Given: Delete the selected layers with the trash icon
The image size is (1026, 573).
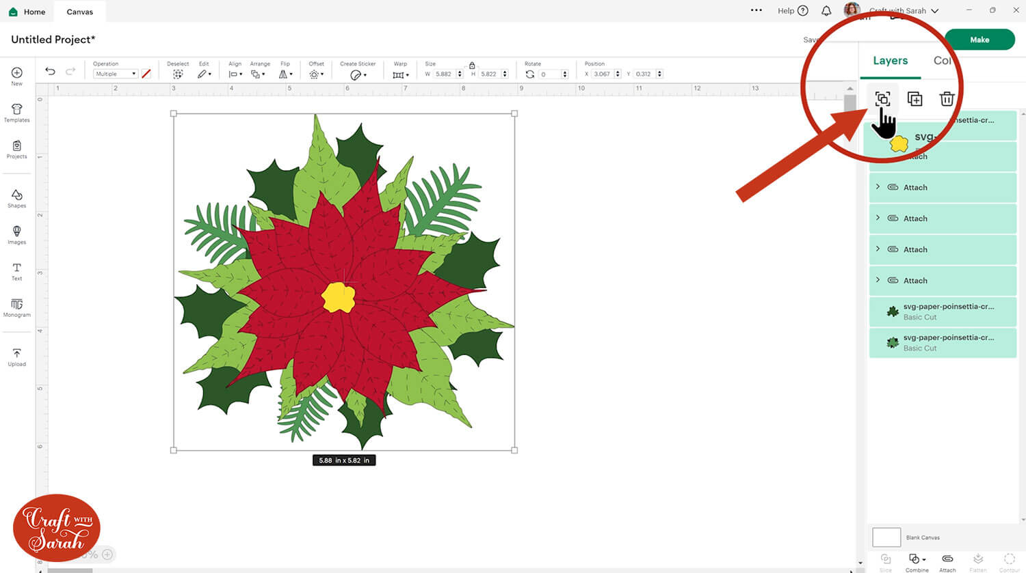Looking at the screenshot, I should pyautogui.click(x=947, y=99).
